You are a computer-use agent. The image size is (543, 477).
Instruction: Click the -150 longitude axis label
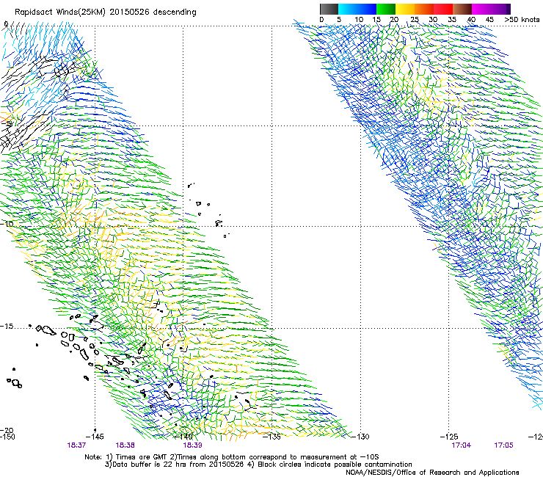tap(7, 437)
